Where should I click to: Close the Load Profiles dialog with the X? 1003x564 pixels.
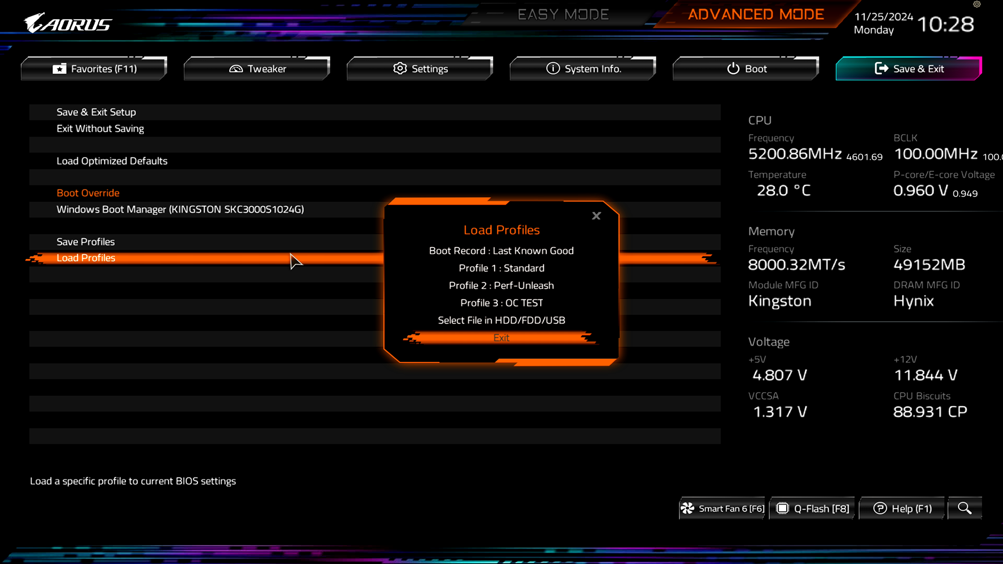click(596, 216)
